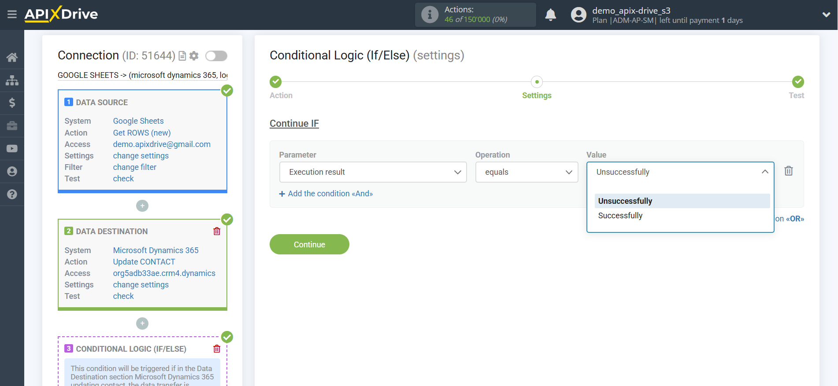Open the hamburger menu
Image resolution: width=838 pixels, height=386 pixels.
[12, 15]
